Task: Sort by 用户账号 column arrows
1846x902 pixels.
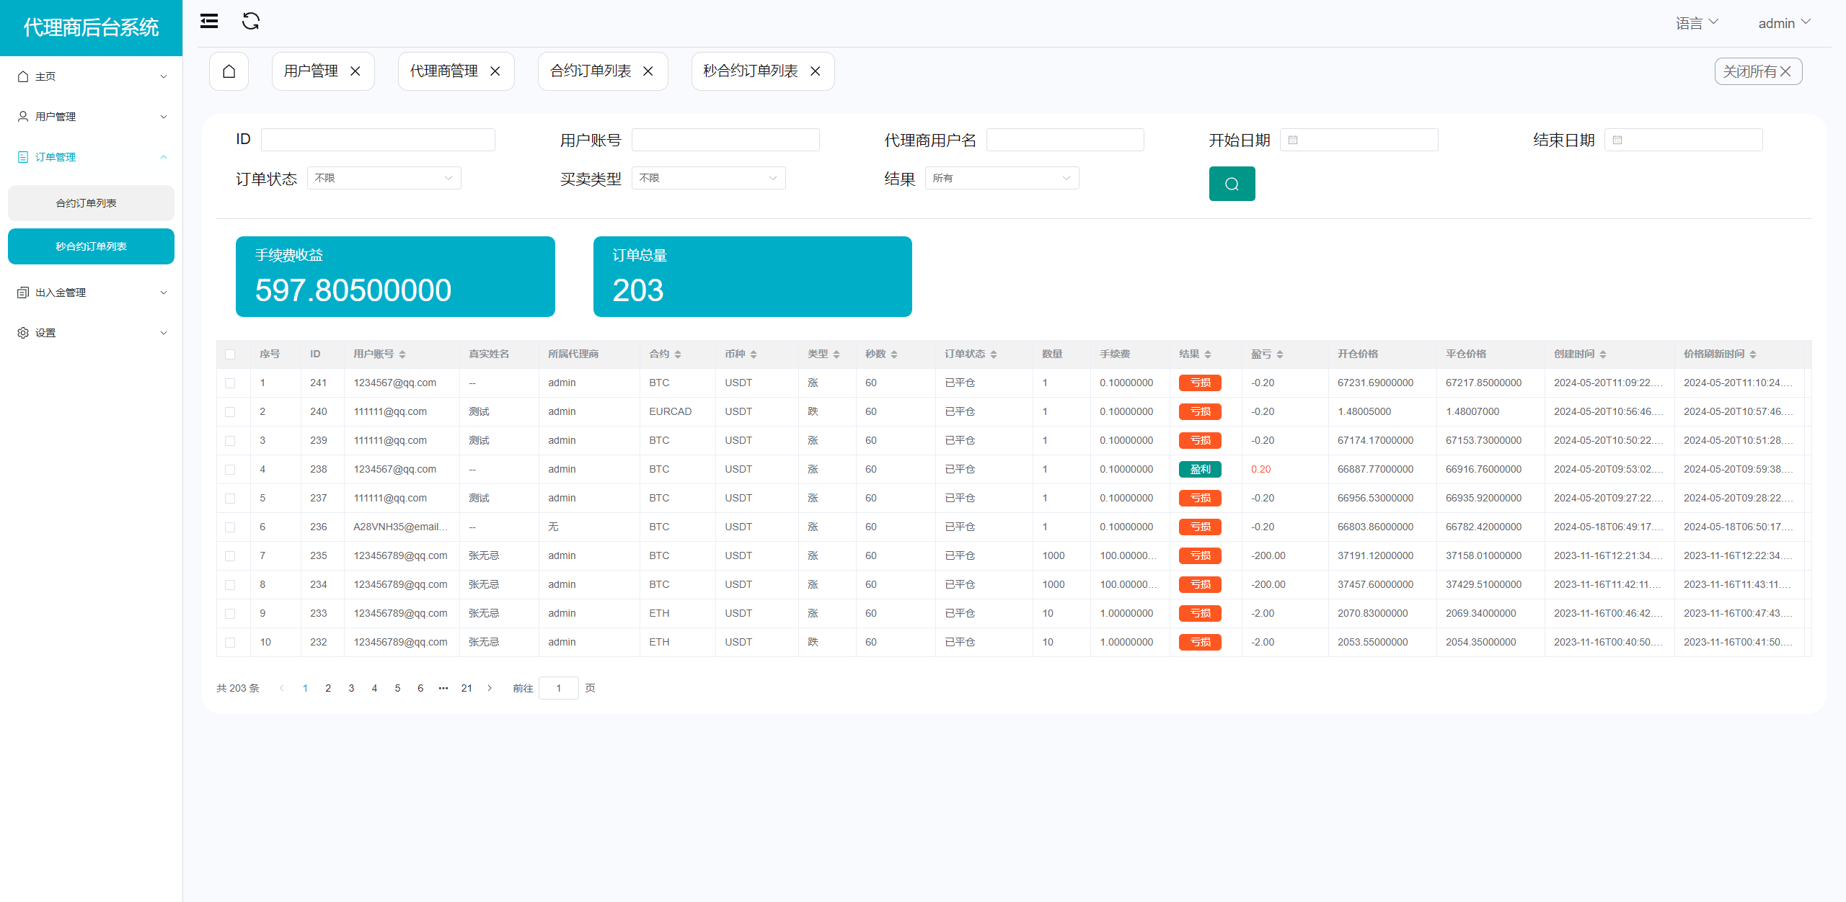Action: tap(402, 354)
